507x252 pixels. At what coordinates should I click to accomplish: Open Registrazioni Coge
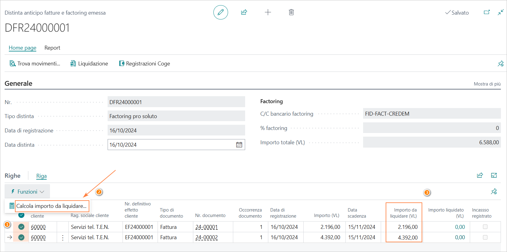click(145, 63)
